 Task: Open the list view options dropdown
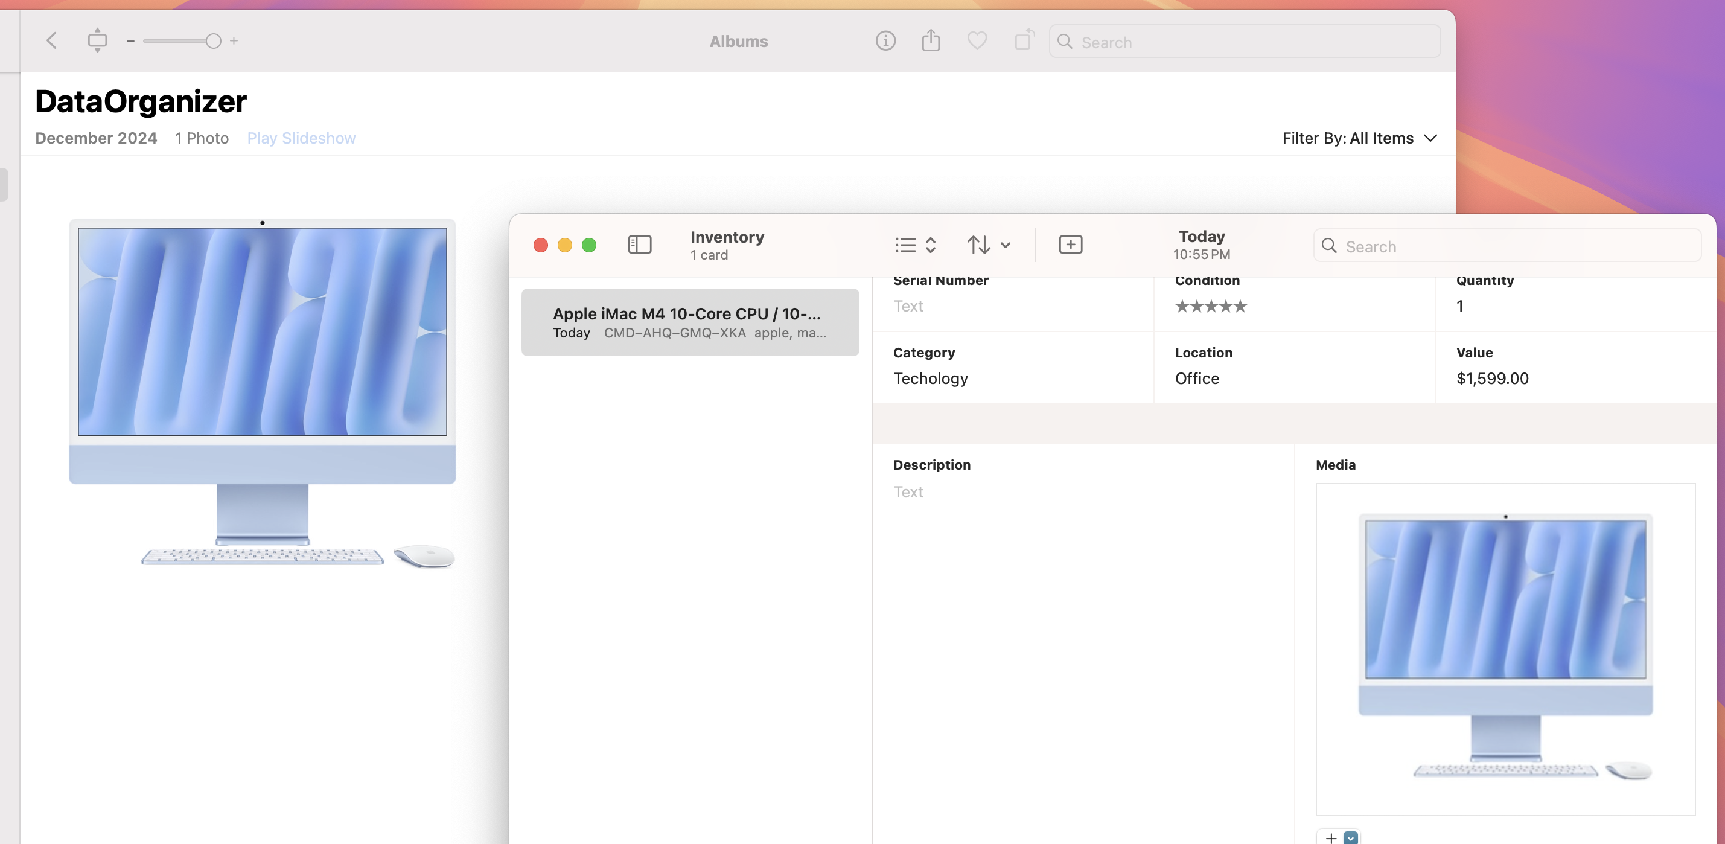(916, 245)
